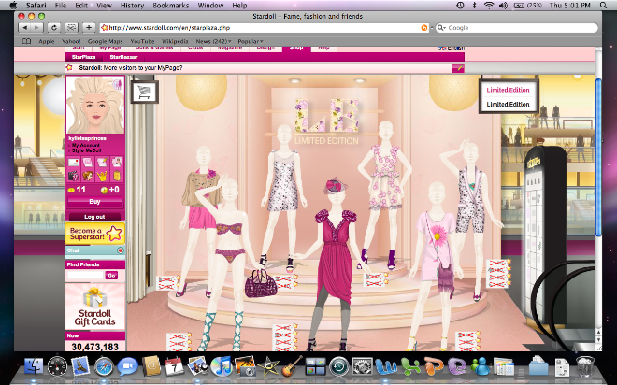Select the black Limited Edition store option
617x385 pixels.
pyautogui.click(x=508, y=105)
